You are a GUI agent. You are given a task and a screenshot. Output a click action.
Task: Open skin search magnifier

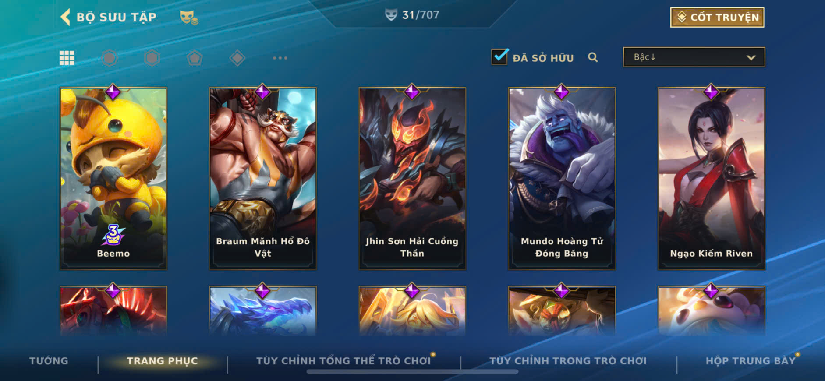click(x=593, y=57)
